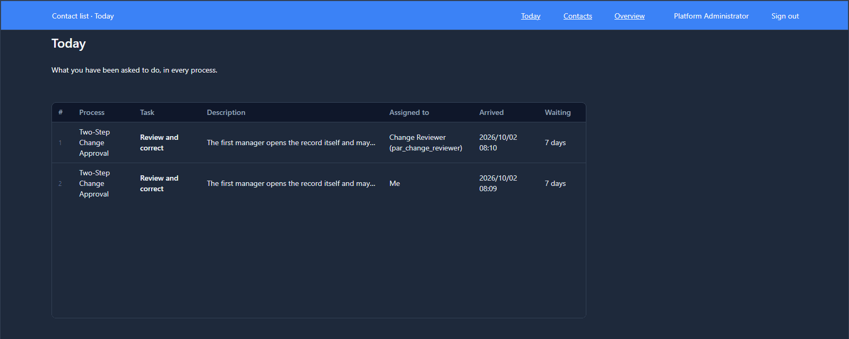Click the Change Reviewer assignee cell
This screenshot has width=849, height=339.
pos(426,142)
